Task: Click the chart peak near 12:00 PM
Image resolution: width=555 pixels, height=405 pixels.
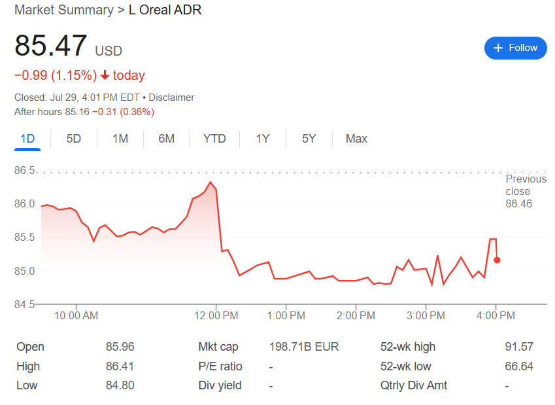Action: 210,182
